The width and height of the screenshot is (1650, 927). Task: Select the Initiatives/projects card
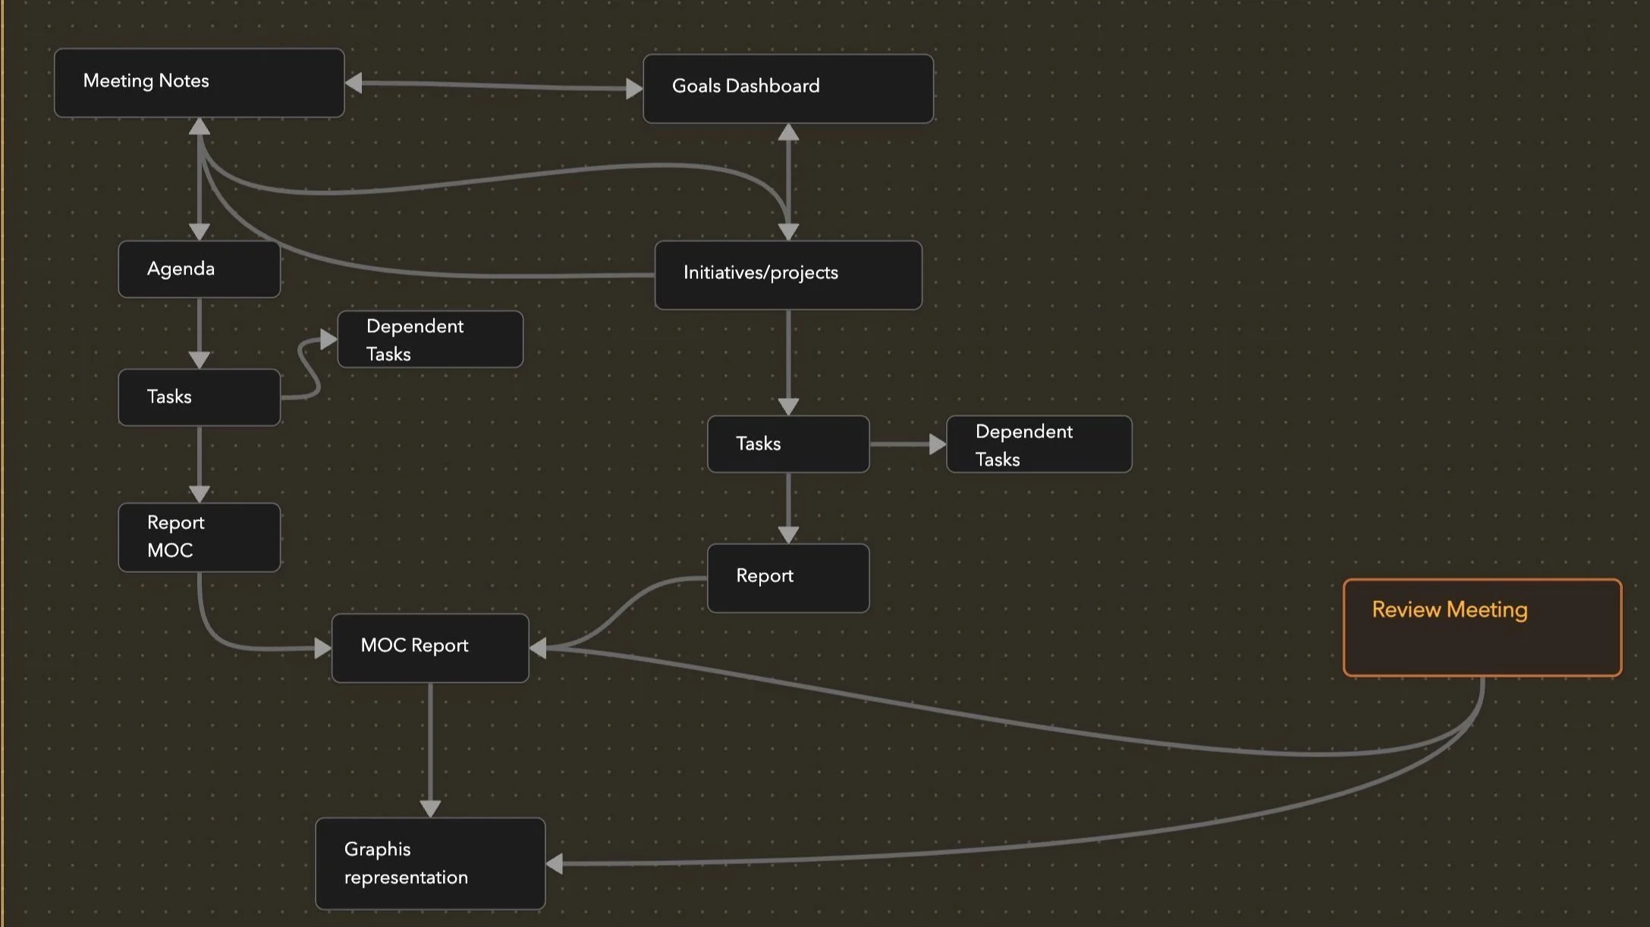point(787,274)
